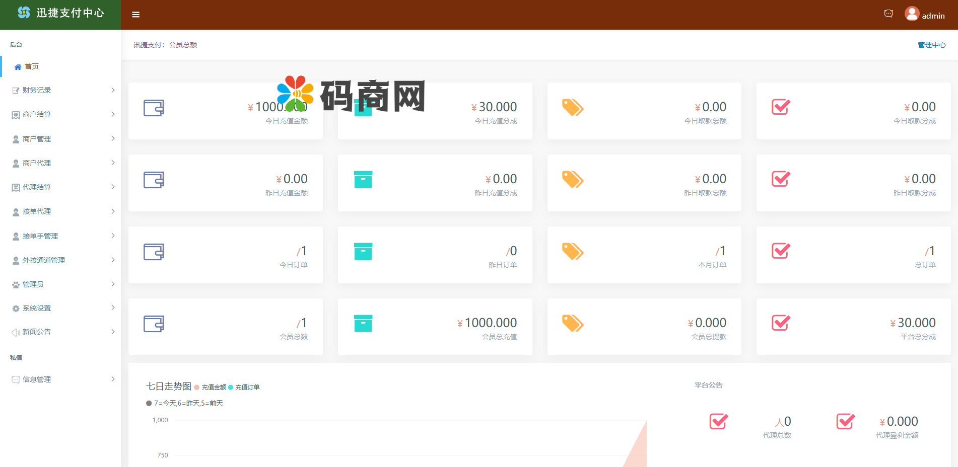Viewport: 958px width, 467px height.
Task: Click the 会员总充值 statistics card
Action: click(435, 327)
